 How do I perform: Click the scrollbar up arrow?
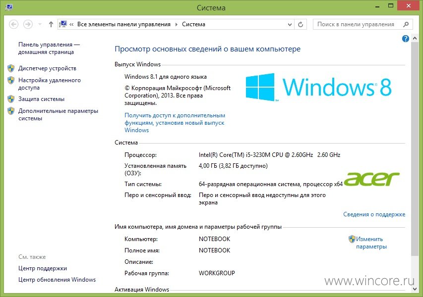click(x=415, y=39)
